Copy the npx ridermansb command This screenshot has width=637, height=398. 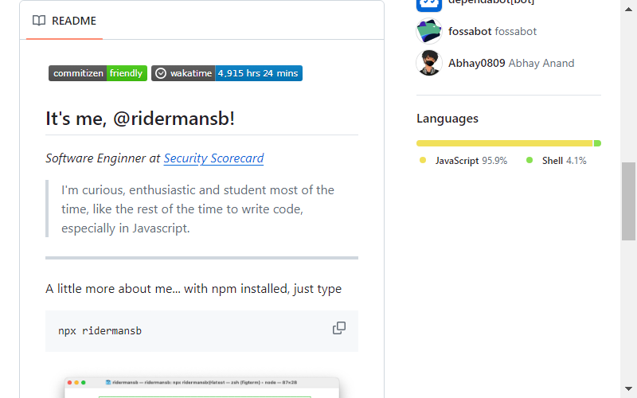339,328
